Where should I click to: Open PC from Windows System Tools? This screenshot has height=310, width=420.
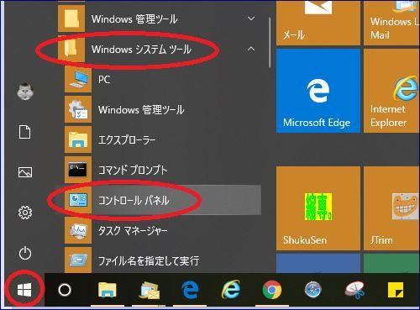point(162,80)
